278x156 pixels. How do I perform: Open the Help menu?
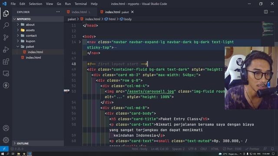94,4
